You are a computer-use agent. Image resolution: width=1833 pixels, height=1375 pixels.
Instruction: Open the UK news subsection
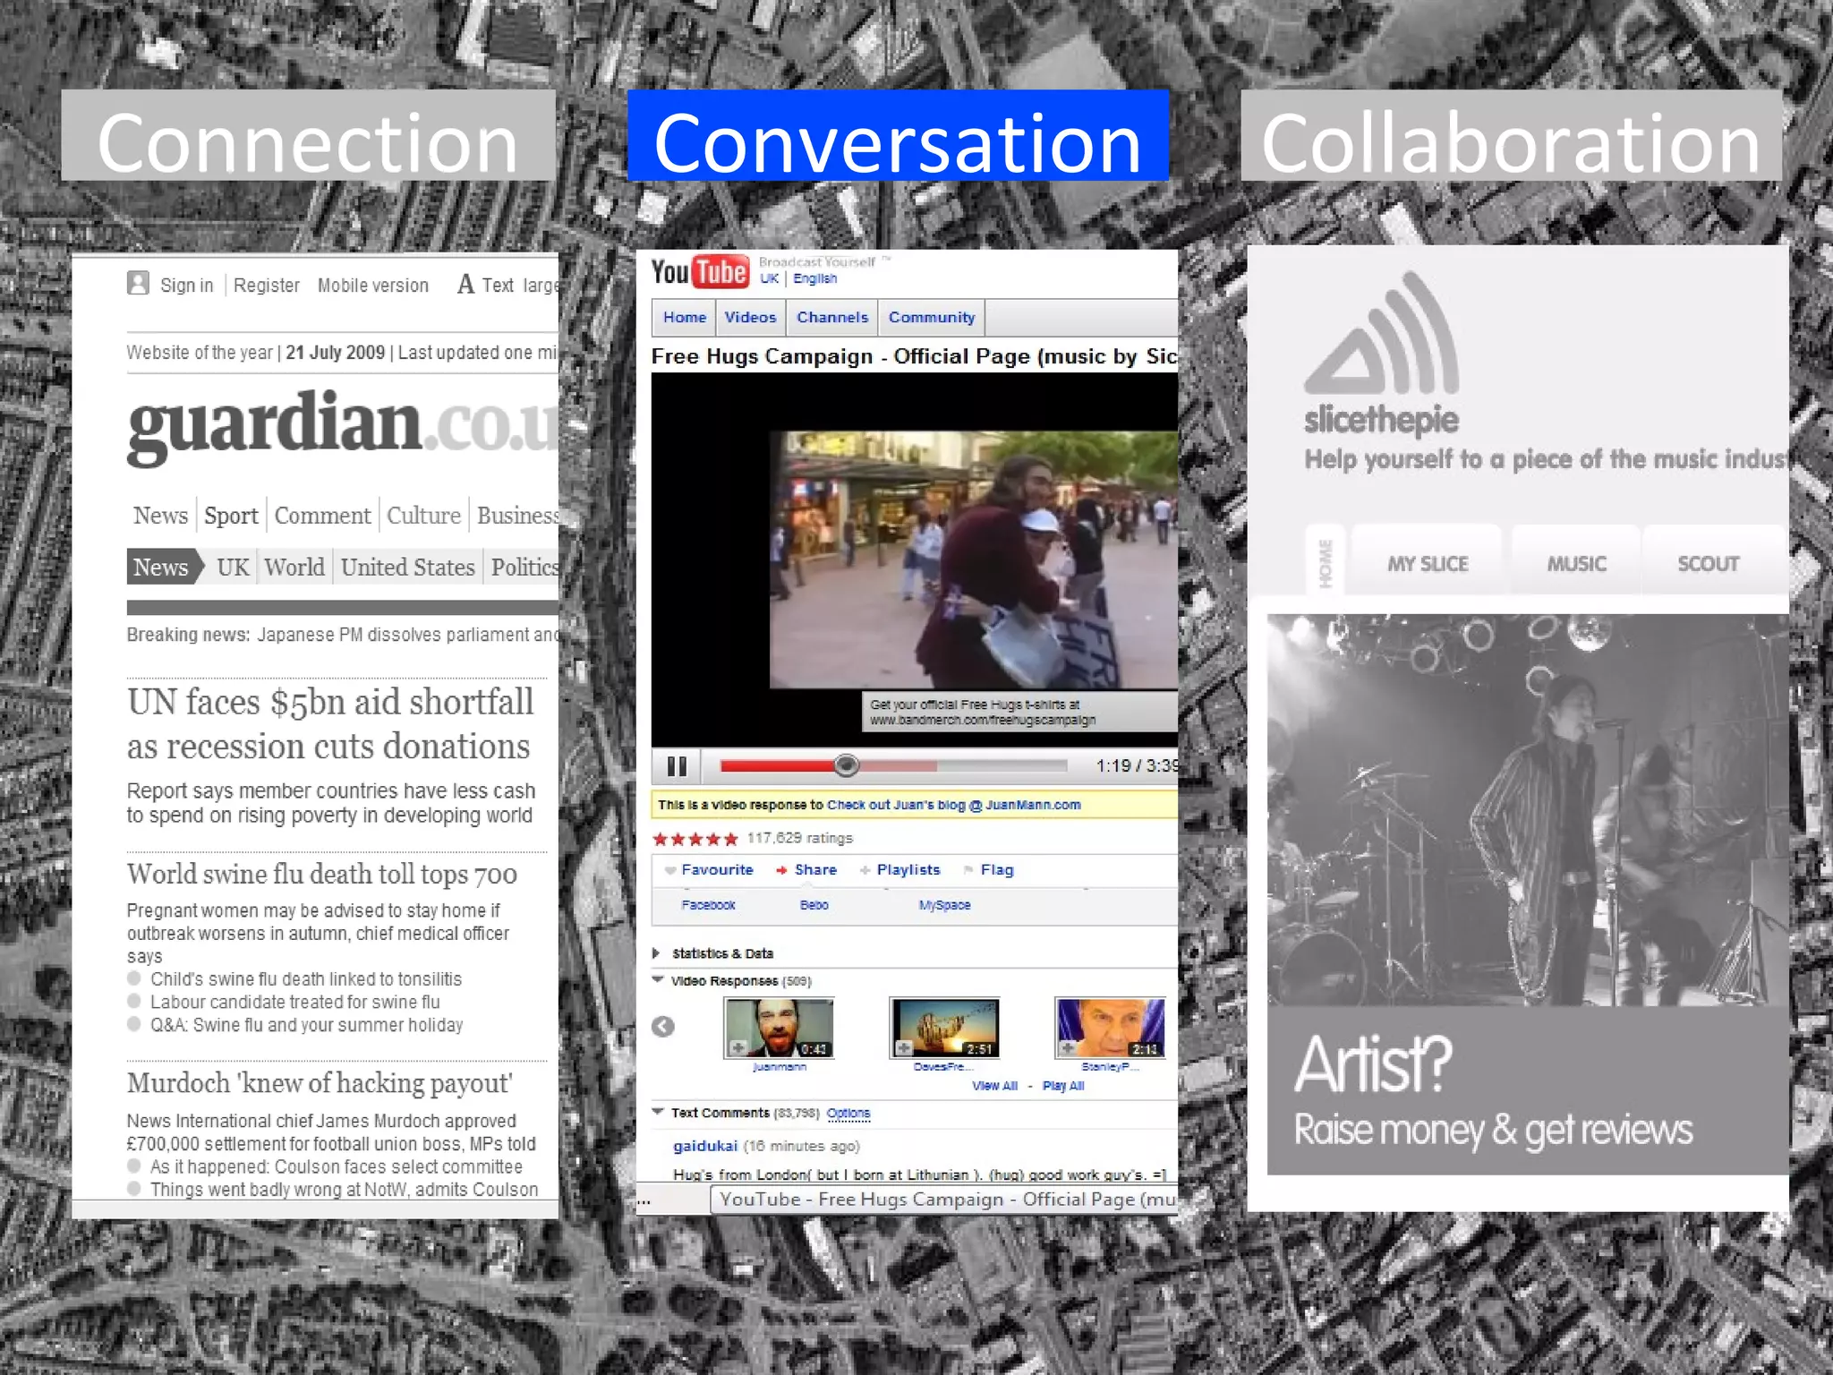[233, 568]
